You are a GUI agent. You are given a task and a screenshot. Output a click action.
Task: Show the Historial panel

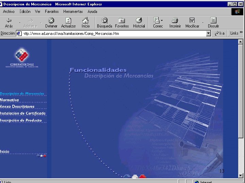click(139, 23)
